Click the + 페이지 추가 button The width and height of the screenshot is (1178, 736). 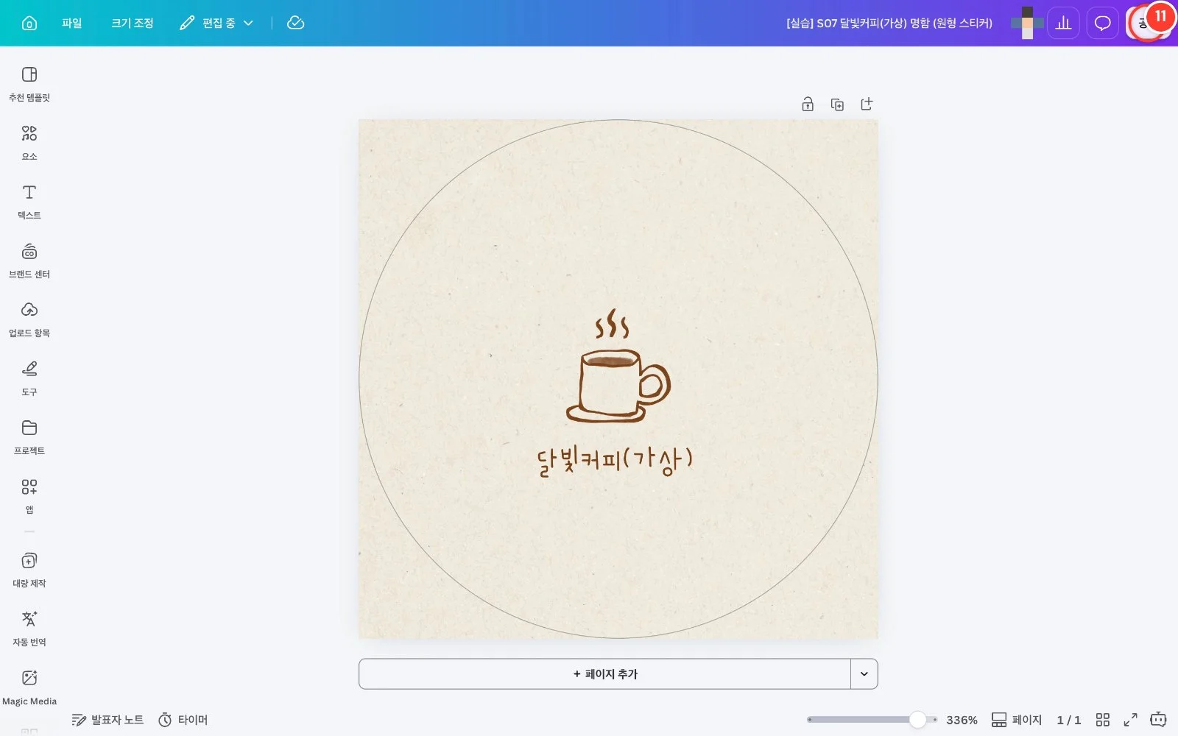point(604,674)
